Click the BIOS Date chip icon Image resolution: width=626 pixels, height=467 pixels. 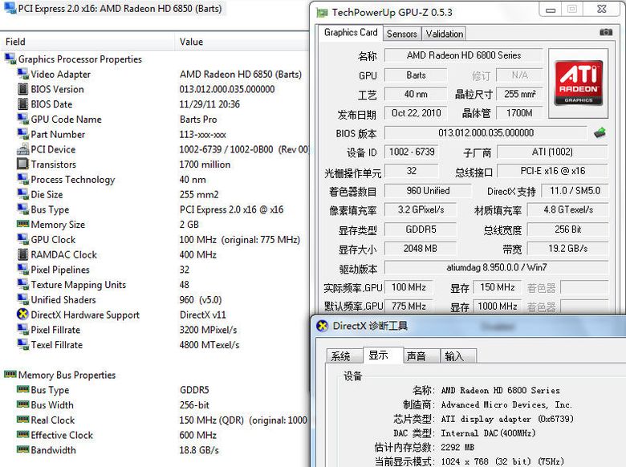tap(22, 104)
